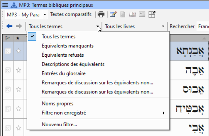
Task: Toggle the star on the אבוס row
Action: point(19,89)
